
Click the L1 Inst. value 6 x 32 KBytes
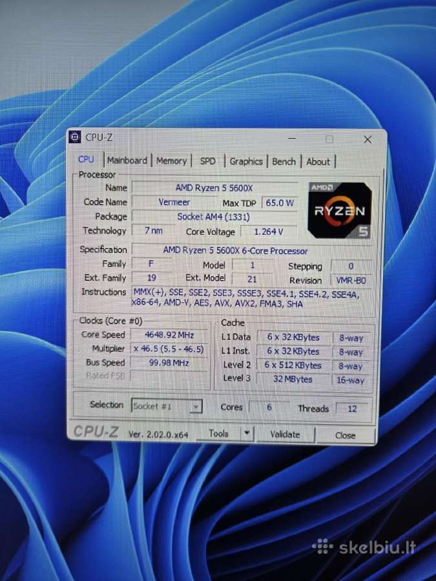(293, 351)
